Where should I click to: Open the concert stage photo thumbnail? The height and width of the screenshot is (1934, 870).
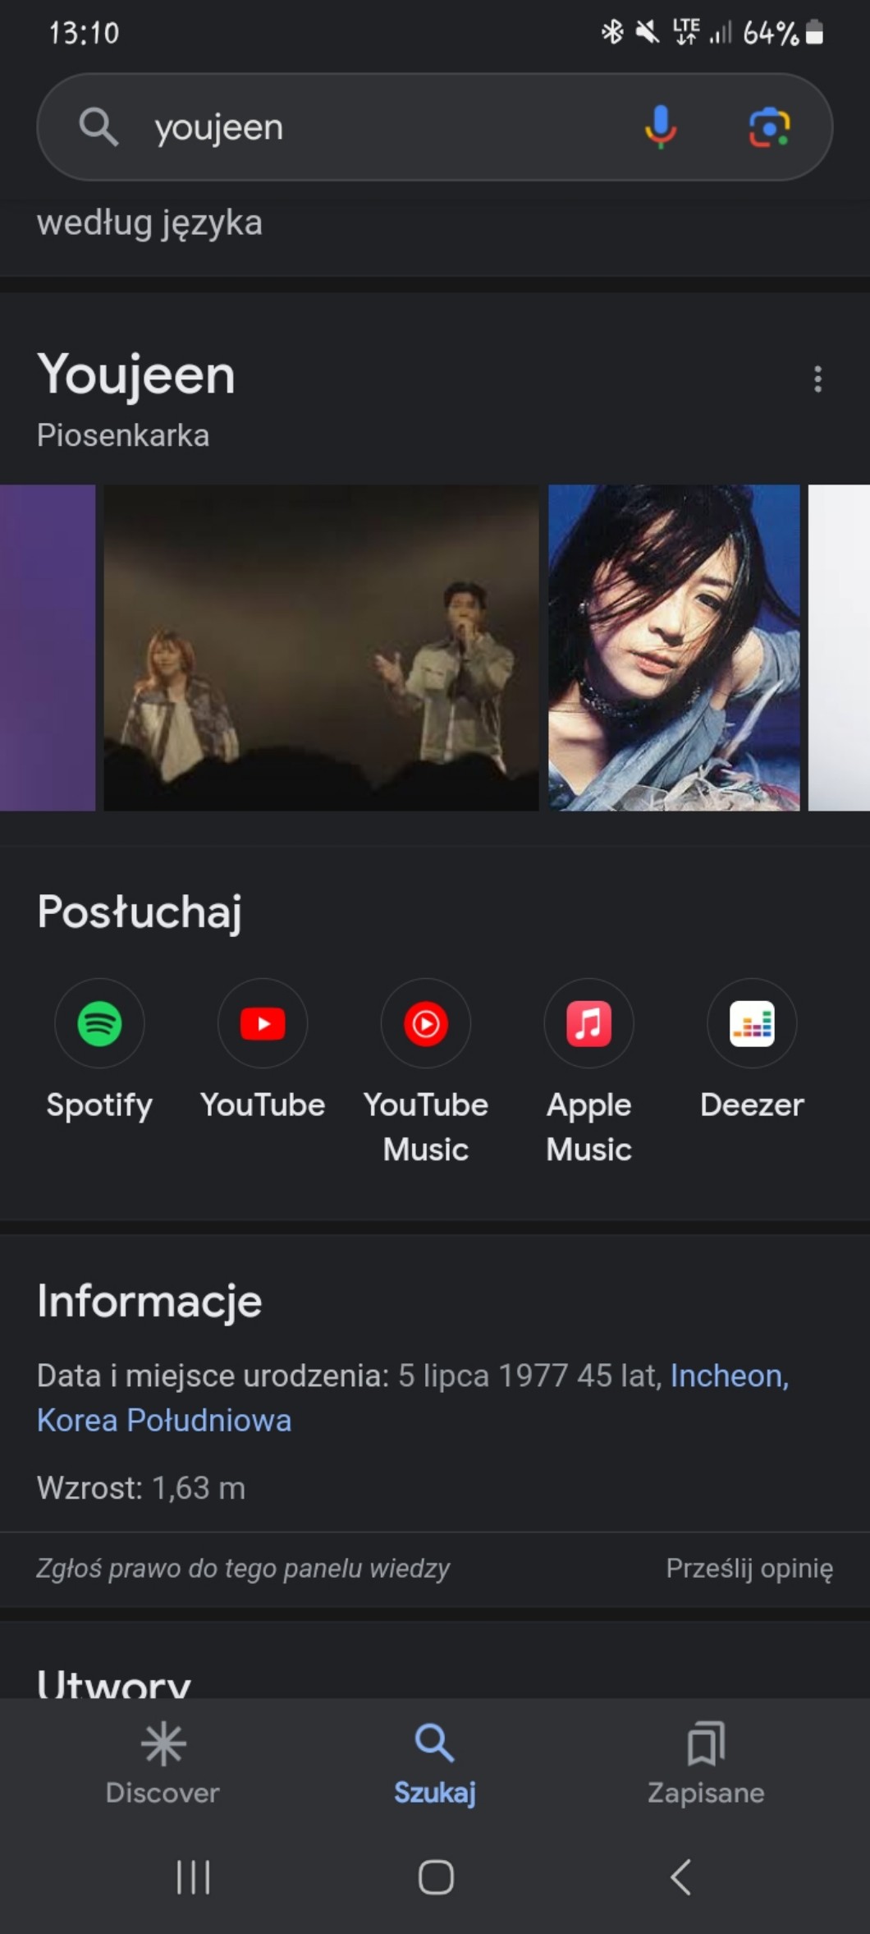tap(321, 648)
